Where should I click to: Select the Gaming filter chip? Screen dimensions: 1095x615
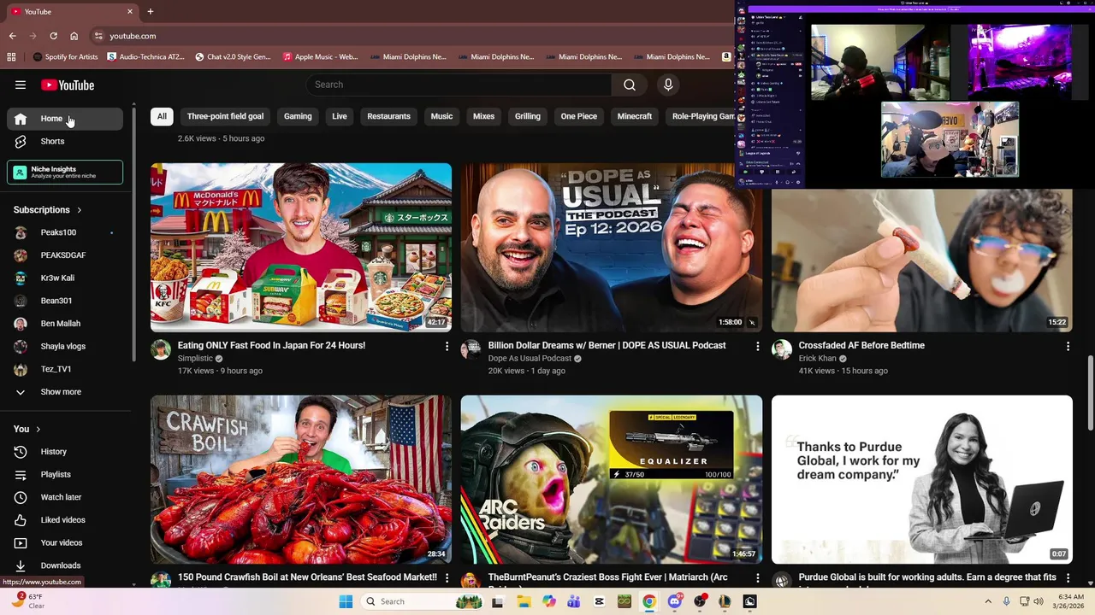(x=298, y=116)
